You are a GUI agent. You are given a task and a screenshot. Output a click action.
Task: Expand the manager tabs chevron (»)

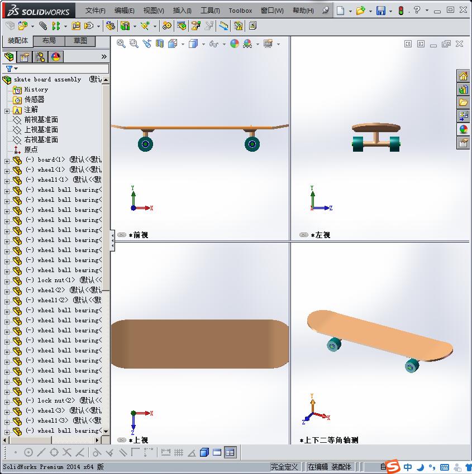(104, 56)
